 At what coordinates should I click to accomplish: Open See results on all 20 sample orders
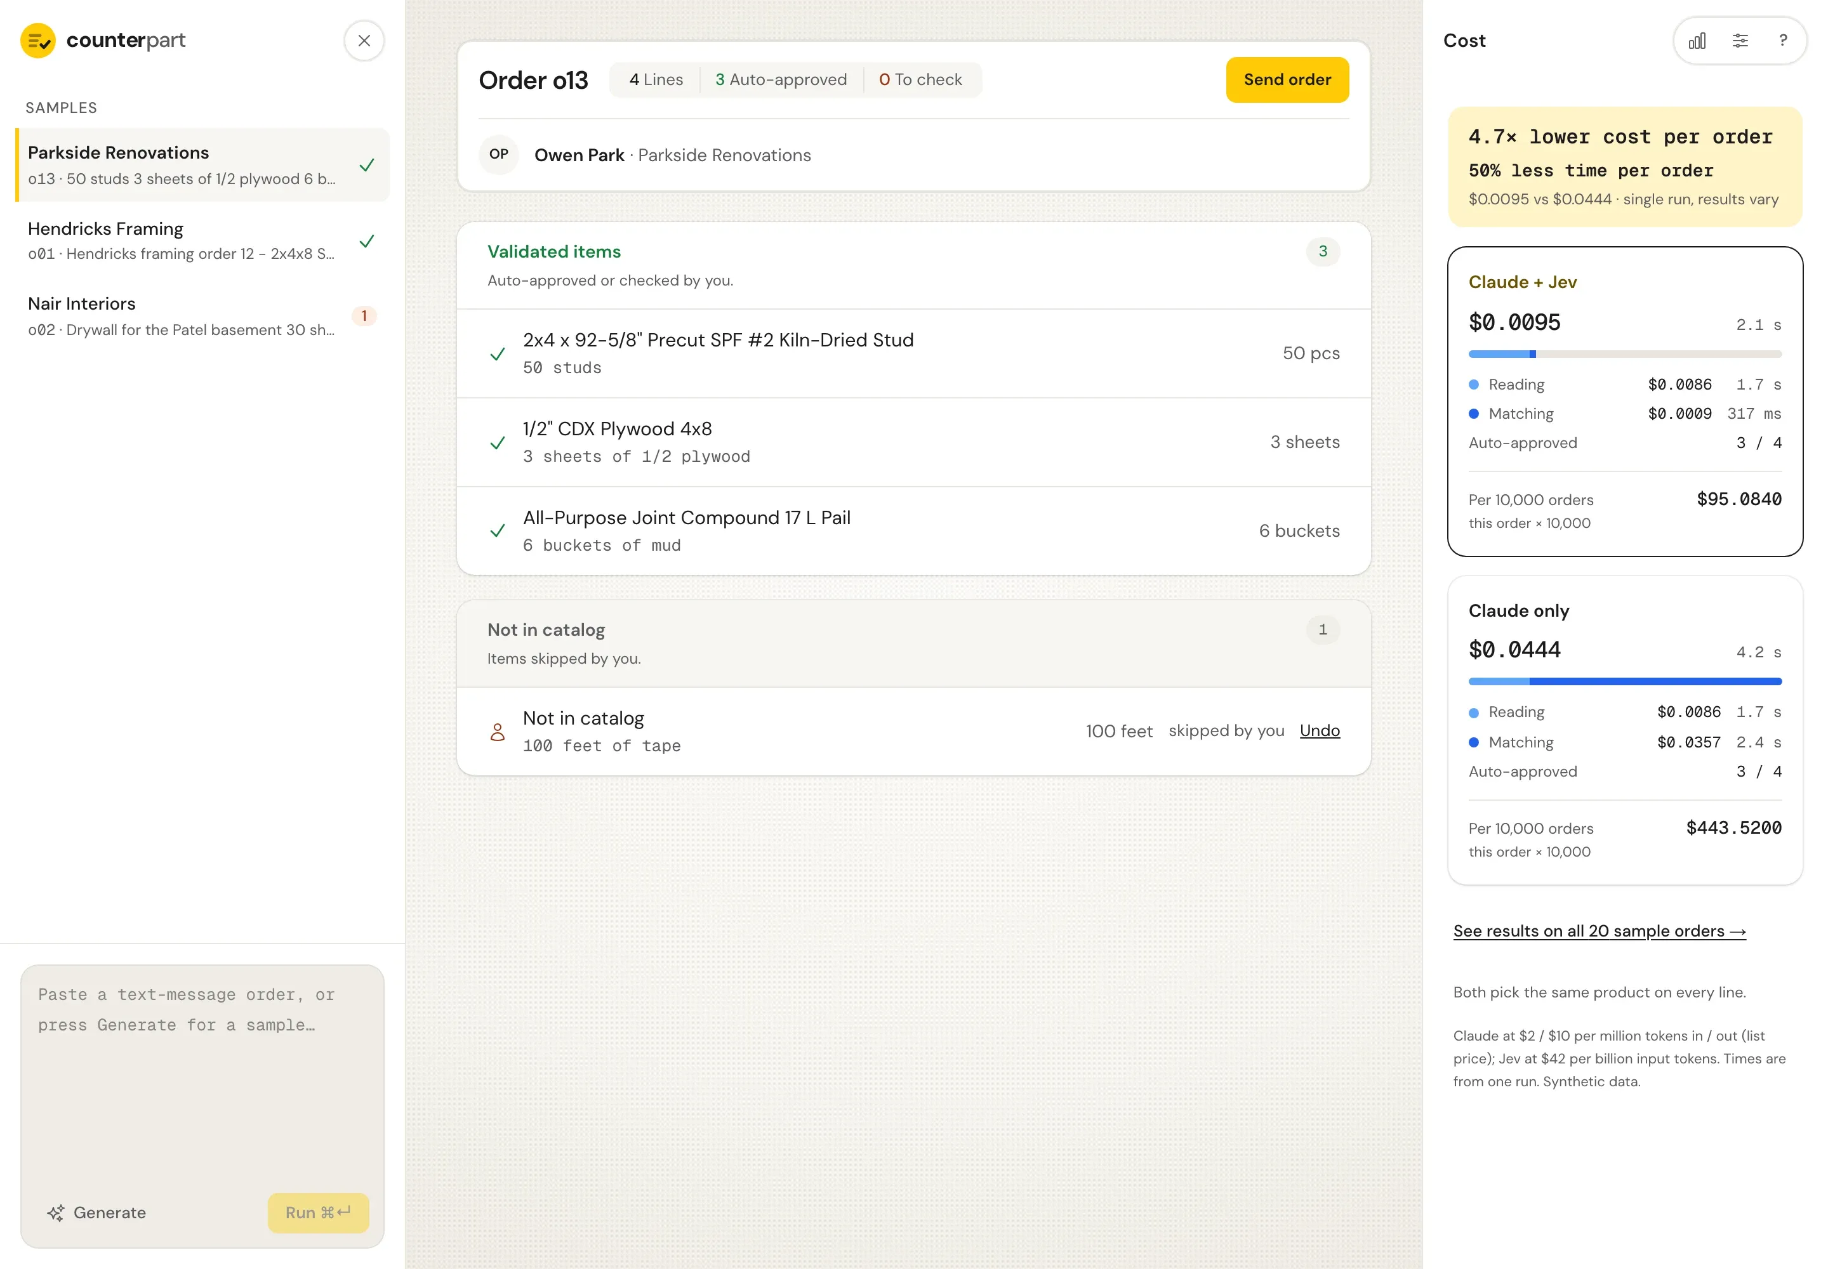click(x=1599, y=931)
